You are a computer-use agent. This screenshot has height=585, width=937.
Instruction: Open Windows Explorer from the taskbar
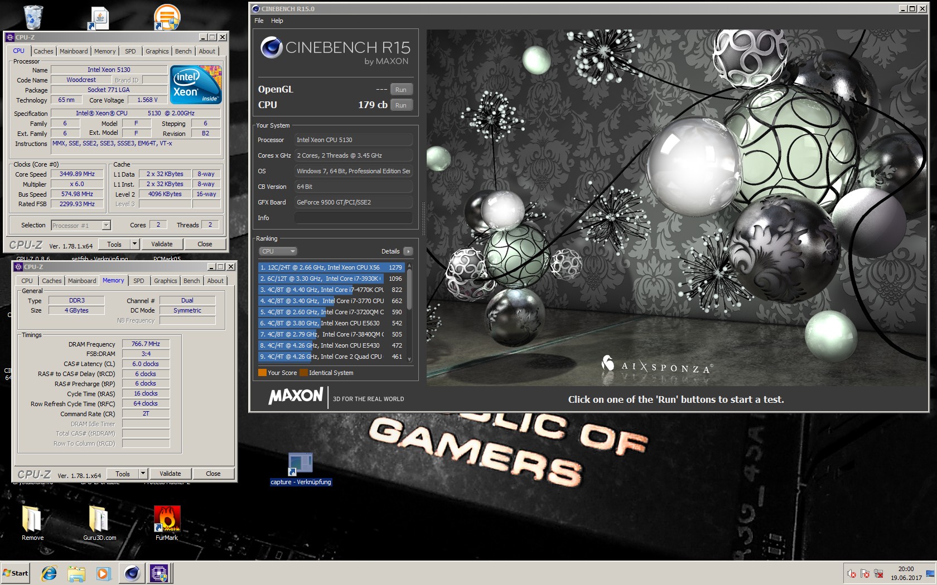point(76,573)
